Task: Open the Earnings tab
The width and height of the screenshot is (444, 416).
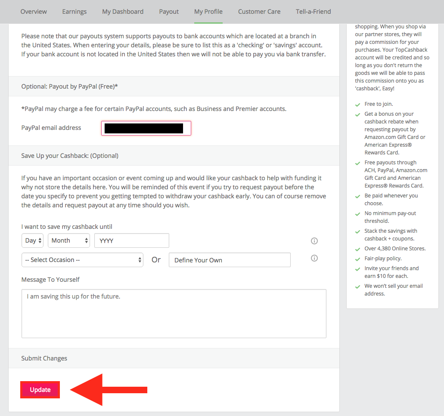Action: pyautogui.click(x=75, y=12)
